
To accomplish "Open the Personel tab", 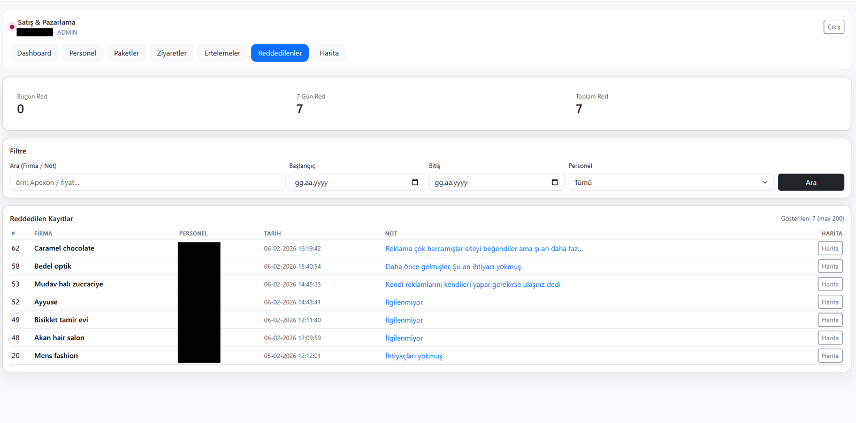I will click(x=82, y=53).
